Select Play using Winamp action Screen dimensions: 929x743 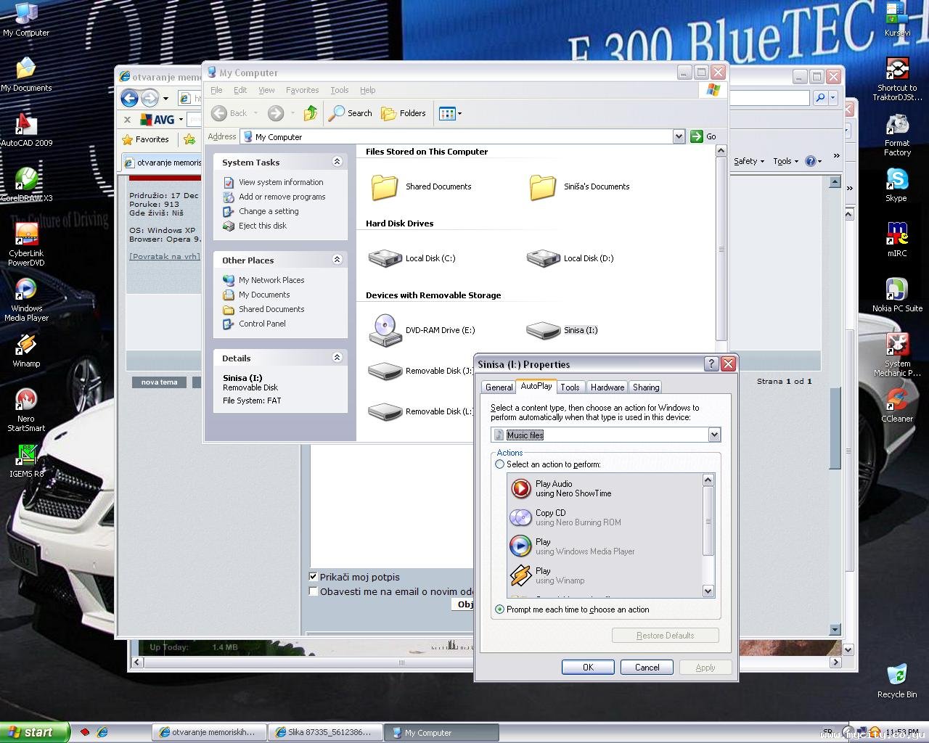[x=605, y=575]
